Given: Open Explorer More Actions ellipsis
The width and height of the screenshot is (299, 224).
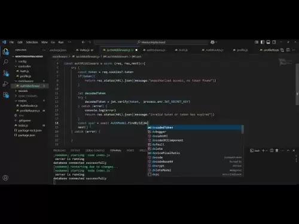Looking at the screenshot, I should 44,50.
